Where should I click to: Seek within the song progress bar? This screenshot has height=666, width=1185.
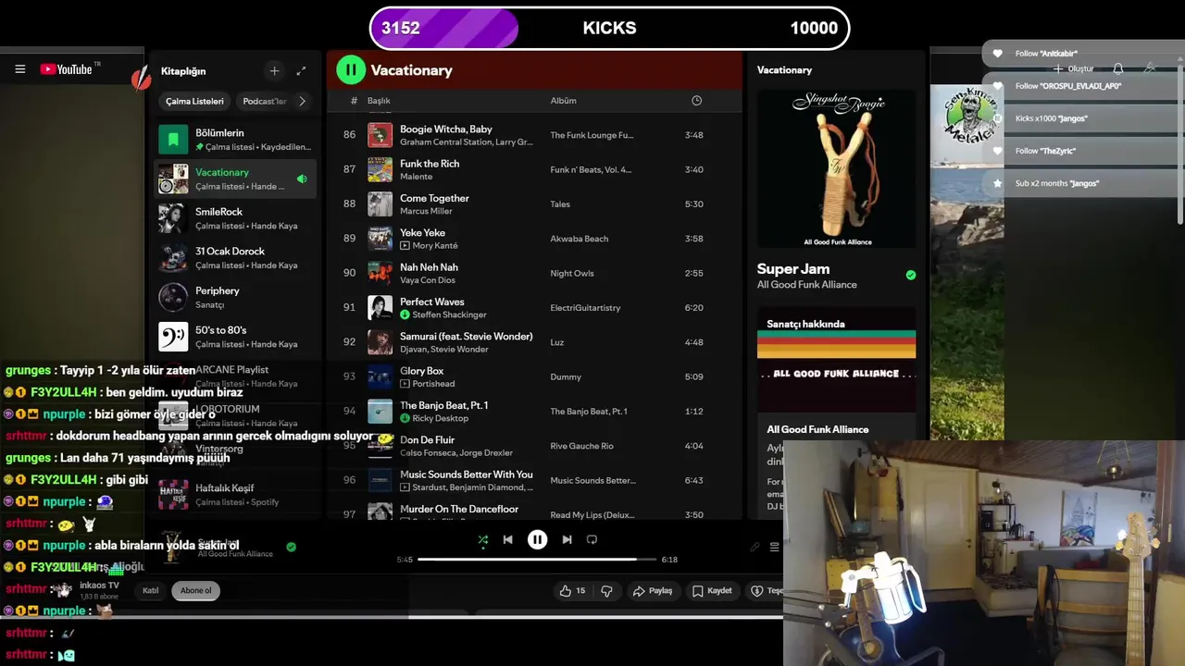(x=537, y=560)
